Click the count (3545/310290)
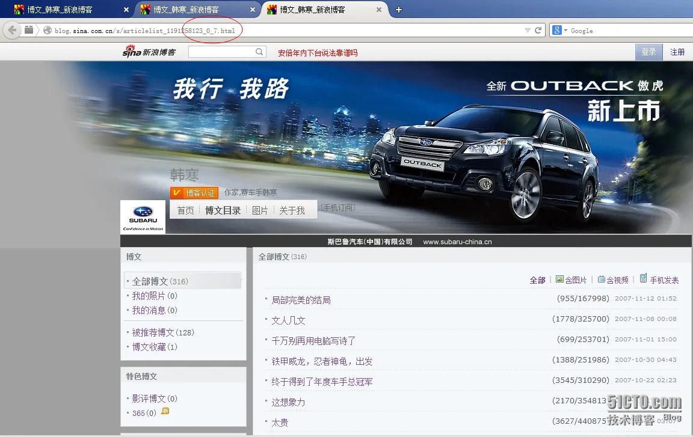 point(581,380)
